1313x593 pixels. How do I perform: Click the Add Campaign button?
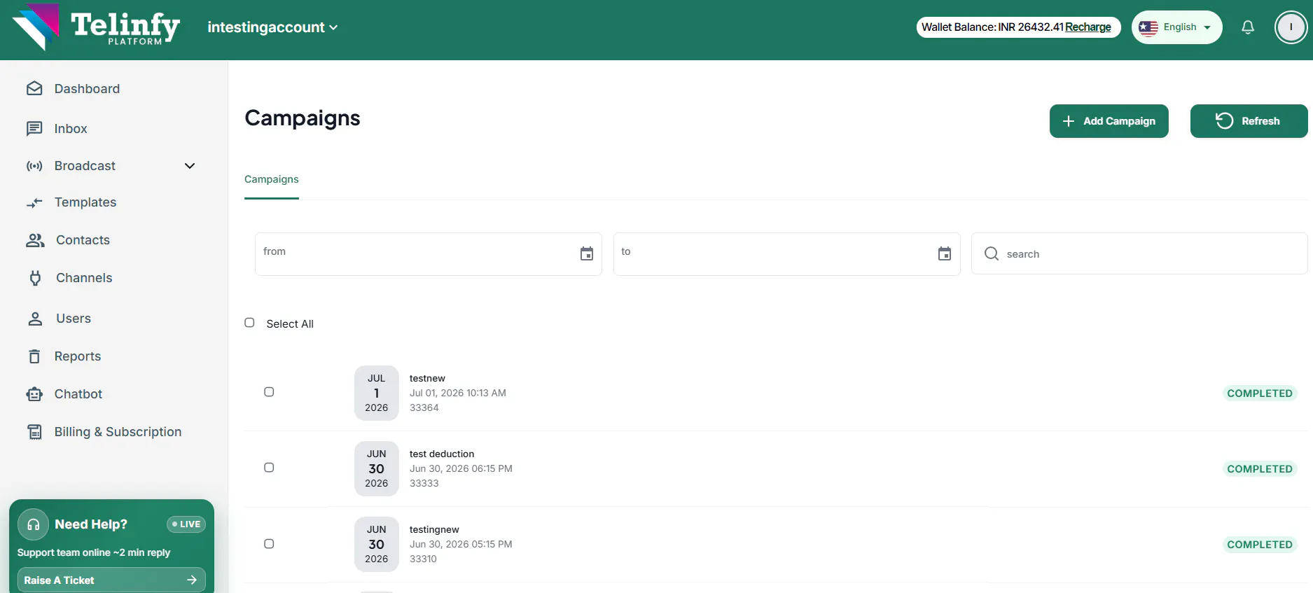click(1109, 121)
